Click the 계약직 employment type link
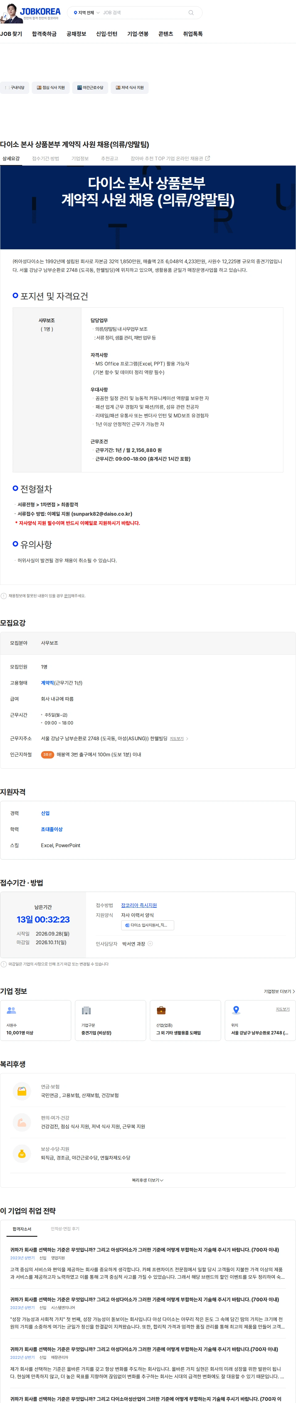 coord(47,683)
